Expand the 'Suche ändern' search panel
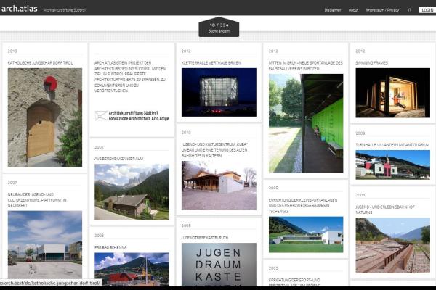The width and height of the screenshot is (436, 290). pyautogui.click(x=218, y=31)
